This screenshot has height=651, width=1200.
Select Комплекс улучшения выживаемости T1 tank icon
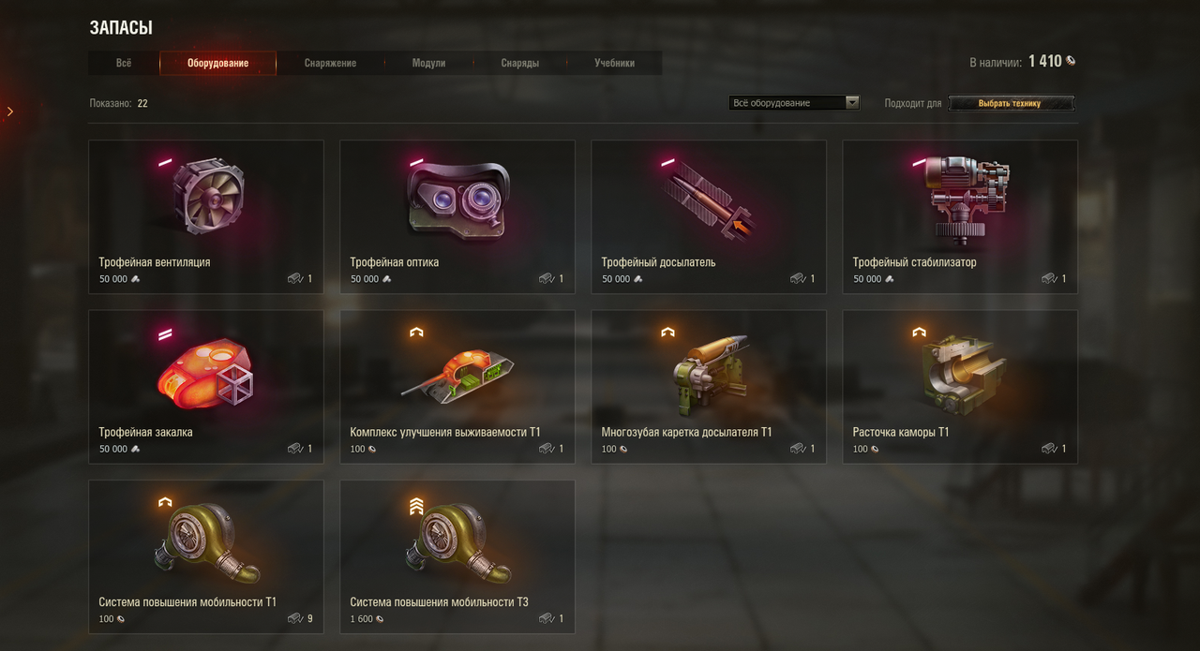click(457, 375)
